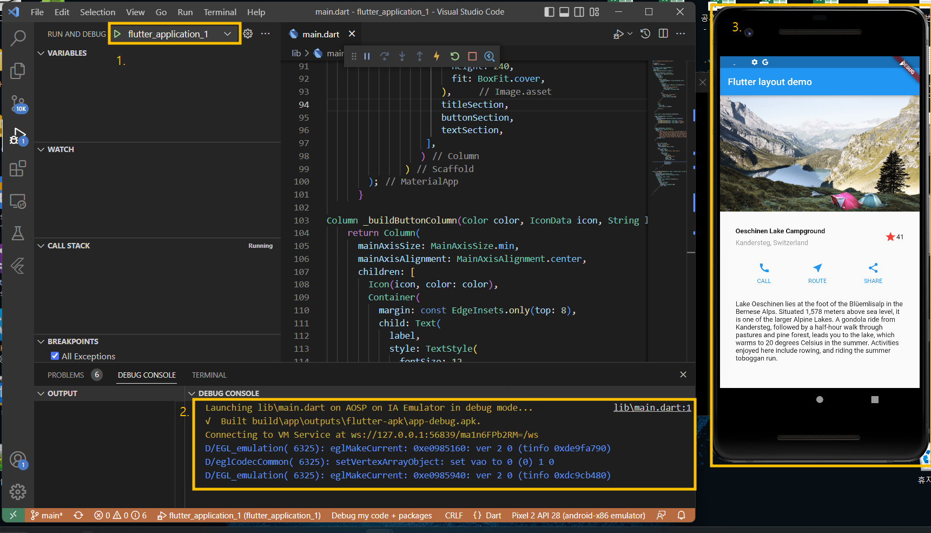The image size is (931, 533).
Task: Tap the CALL button in emulator
Action: point(764,273)
